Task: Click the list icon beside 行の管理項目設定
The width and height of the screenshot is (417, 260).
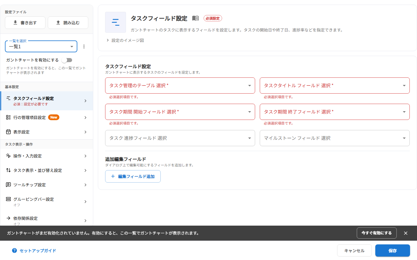Action: (x=8, y=117)
